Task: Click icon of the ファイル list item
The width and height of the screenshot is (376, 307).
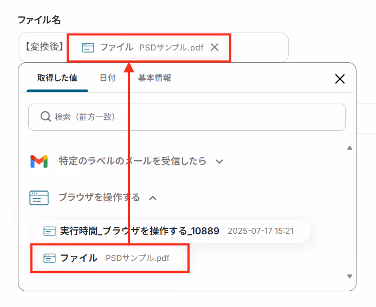Action: (x=49, y=258)
